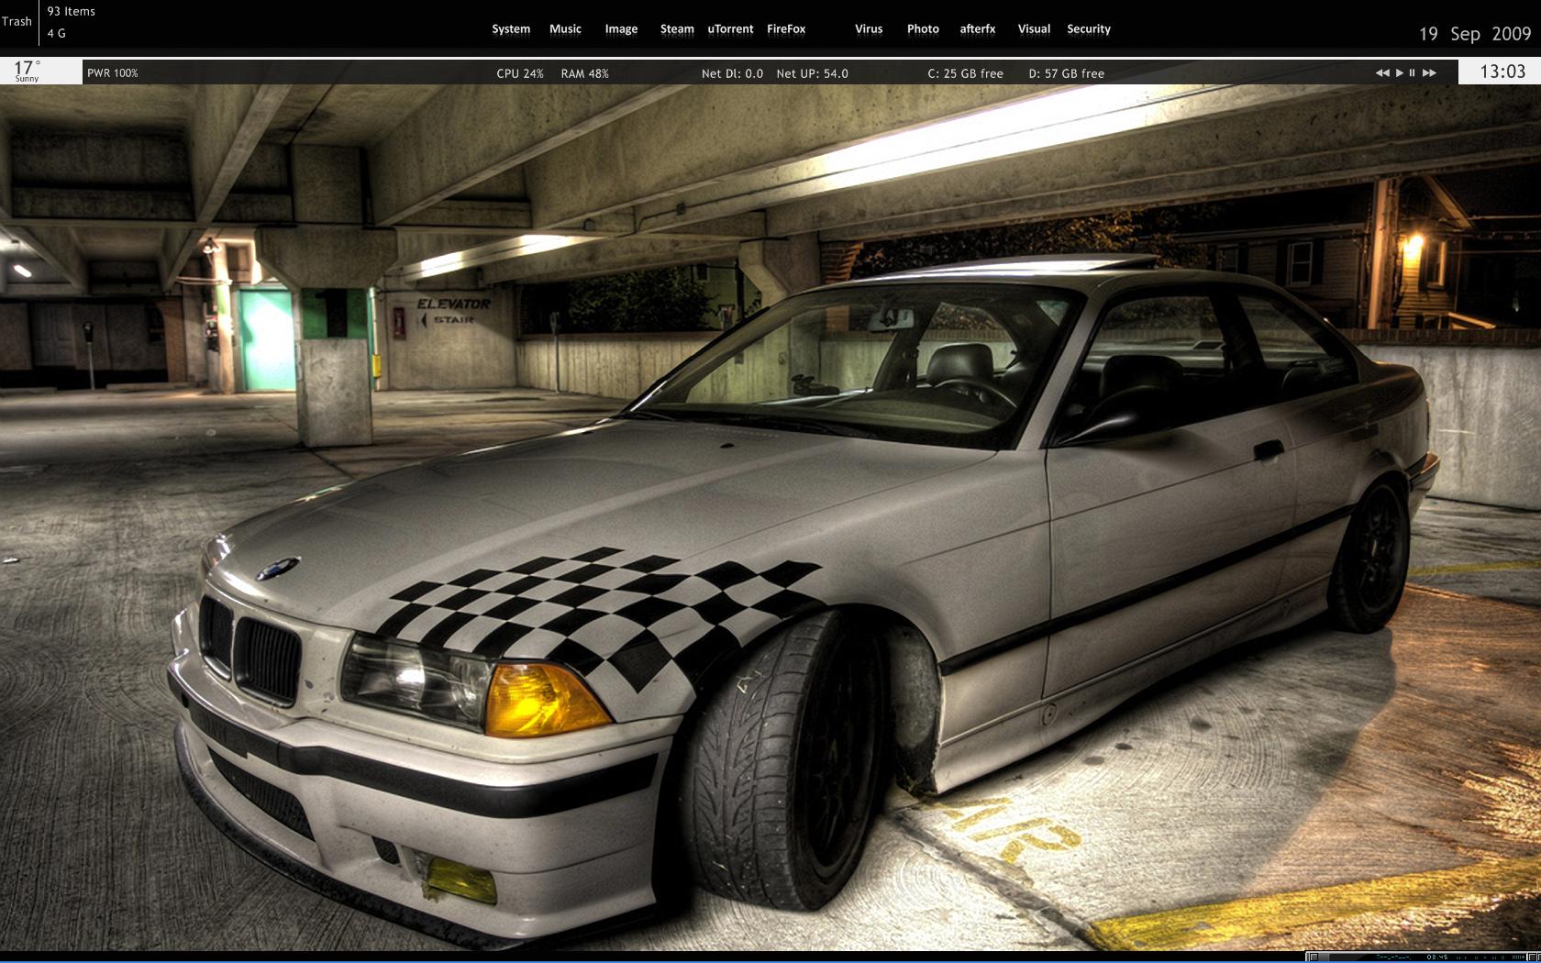Image resolution: width=1541 pixels, height=963 pixels.
Task: Skip to next track in the info bar
Action: (x=1429, y=73)
